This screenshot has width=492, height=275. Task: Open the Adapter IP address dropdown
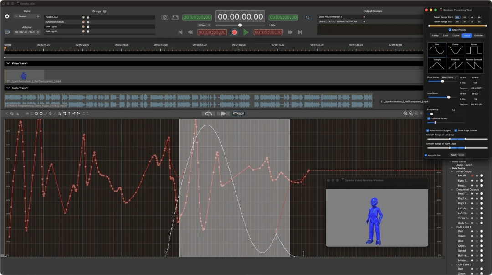(27, 32)
